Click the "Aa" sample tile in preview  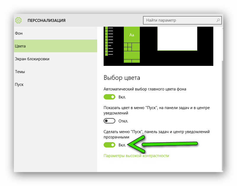(132, 35)
